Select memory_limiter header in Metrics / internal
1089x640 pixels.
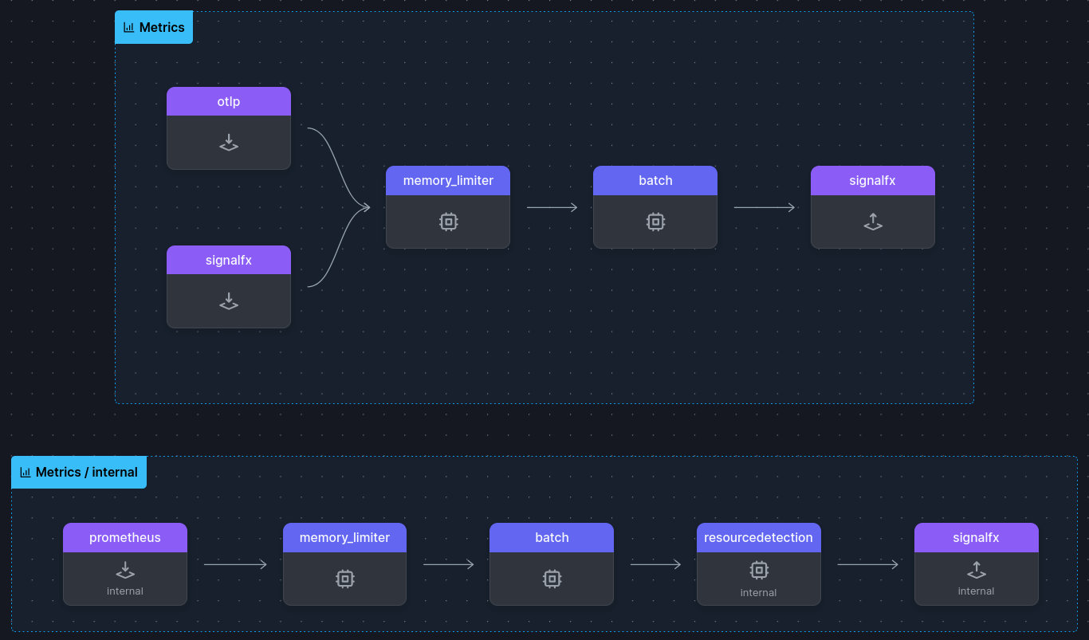pos(344,537)
